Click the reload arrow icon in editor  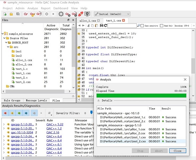[106, 26]
